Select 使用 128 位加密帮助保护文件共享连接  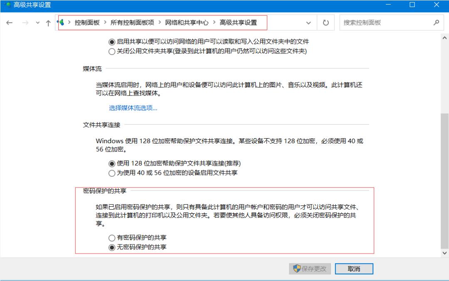click(111, 164)
